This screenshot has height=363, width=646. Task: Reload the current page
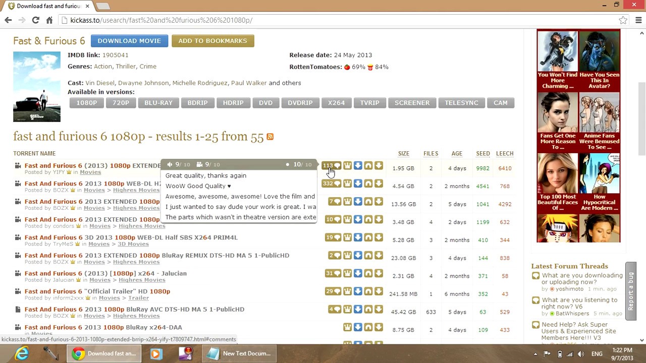(x=35, y=20)
